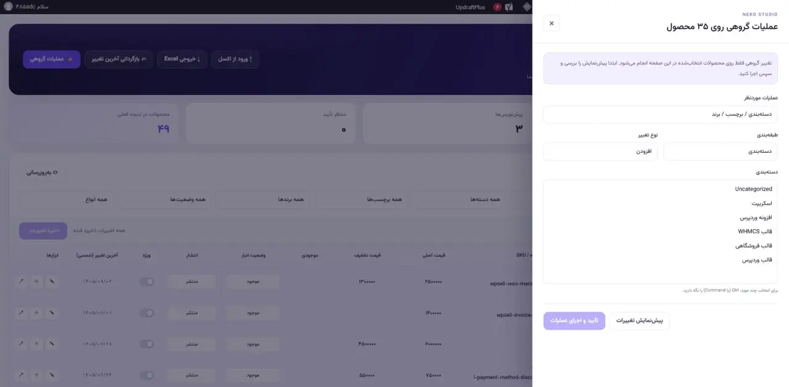Screen dimensions: 789x387
Task: Click edit pencil icon in ۱۴۰۵/۰۷/۲۸ row
Action: point(52,344)
